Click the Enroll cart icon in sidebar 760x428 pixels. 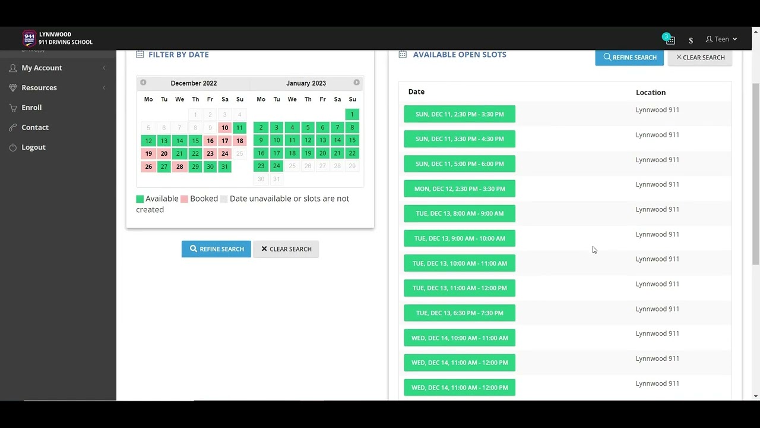[x=13, y=108]
